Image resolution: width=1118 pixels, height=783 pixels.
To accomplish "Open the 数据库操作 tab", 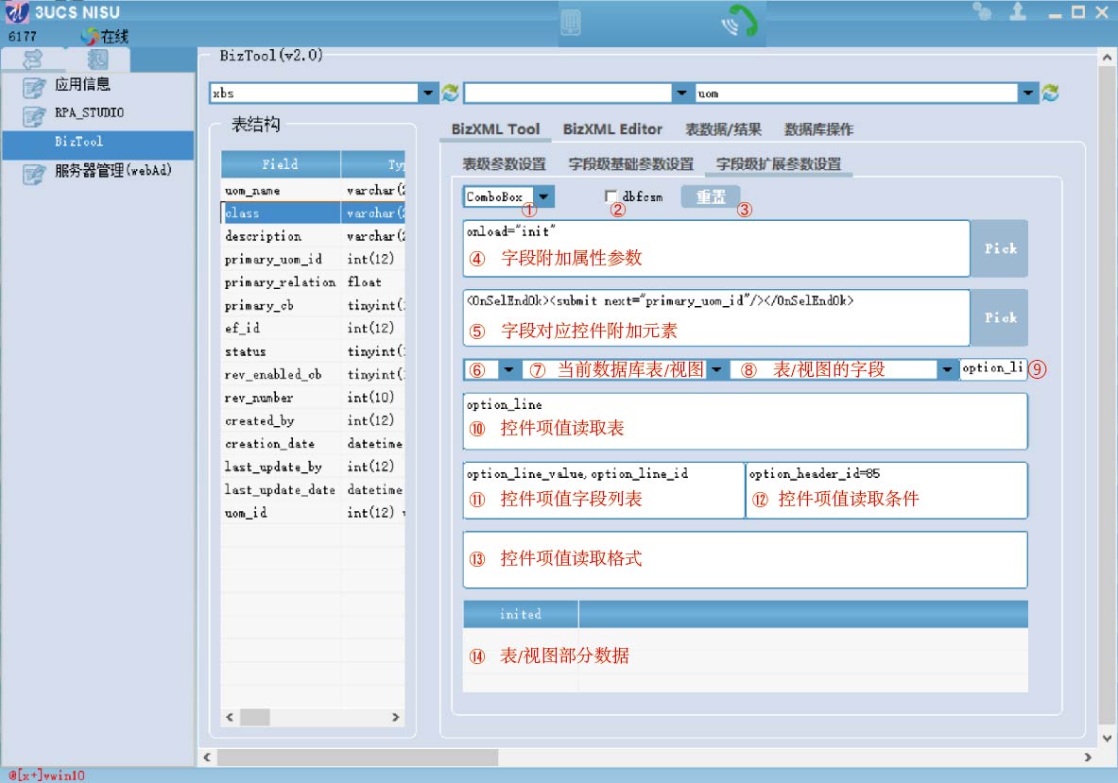I will pyautogui.click(x=818, y=129).
